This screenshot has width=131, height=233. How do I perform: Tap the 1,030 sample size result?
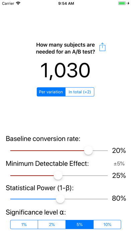point(65,70)
